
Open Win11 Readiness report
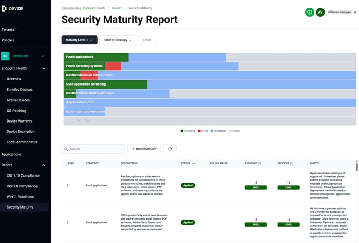click(20, 197)
